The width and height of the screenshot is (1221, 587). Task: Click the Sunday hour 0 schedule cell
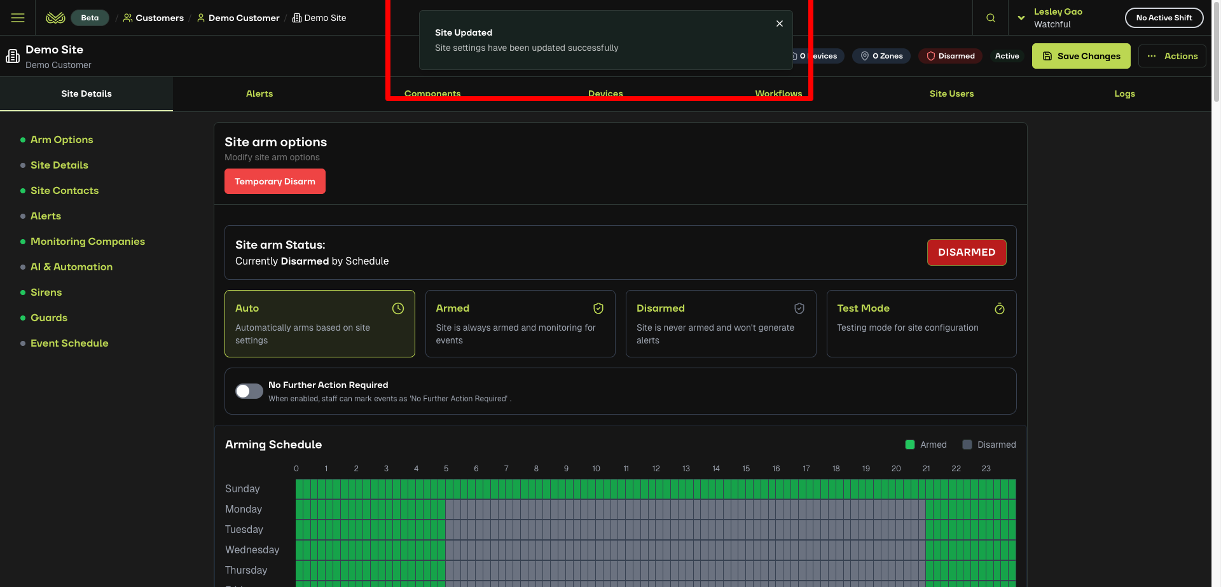pos(300,489)
